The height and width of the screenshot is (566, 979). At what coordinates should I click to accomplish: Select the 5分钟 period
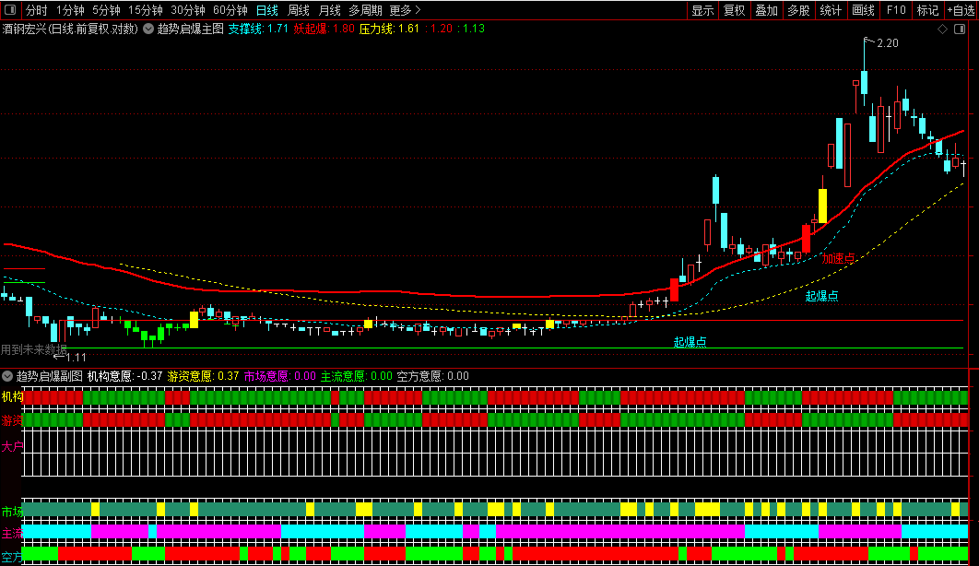pyautogui.click(x=106, y=11)
